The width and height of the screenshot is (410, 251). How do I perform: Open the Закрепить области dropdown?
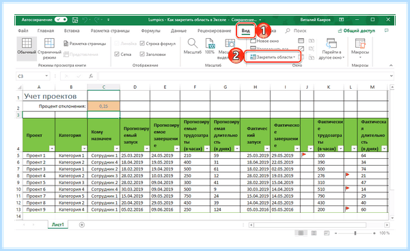pyautogui.click(x=273, y=57)
